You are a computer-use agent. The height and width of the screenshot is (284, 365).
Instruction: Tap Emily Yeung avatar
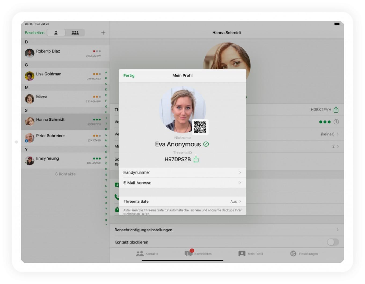pyautogui.click(x=30, y=160)
